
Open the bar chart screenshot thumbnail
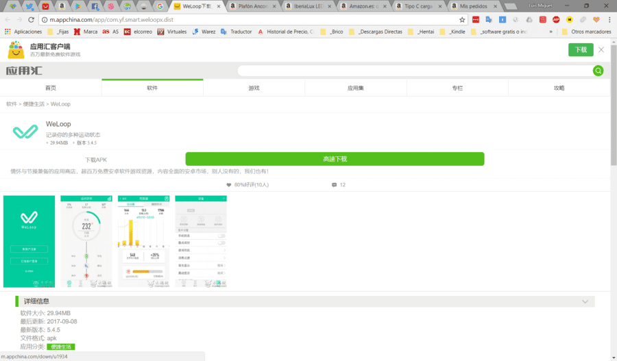pos(144,241)
